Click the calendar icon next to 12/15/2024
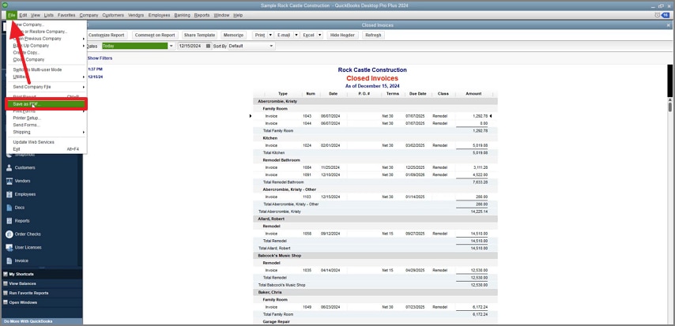Image resolution: width=675 pixels, height=326 pixels. point(209,46)
